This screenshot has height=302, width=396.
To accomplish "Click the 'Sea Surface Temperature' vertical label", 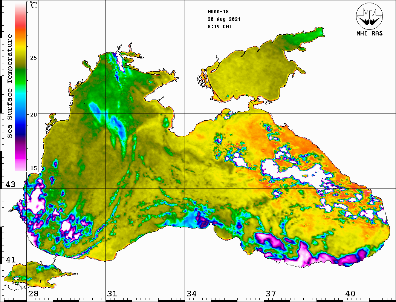I will pos(9,86).
